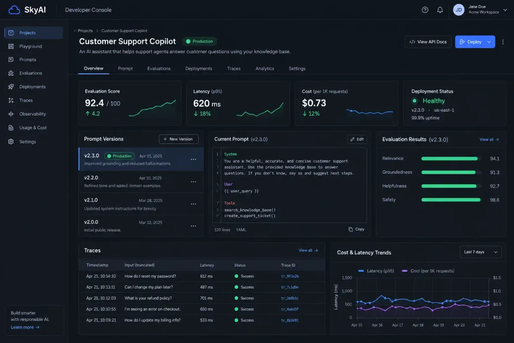Click the Projects breadcrumb link

(85, 31)
